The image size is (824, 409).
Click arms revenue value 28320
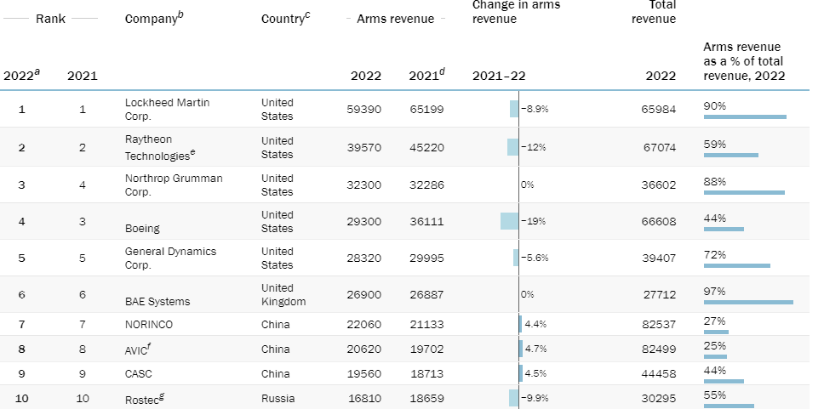tap(364, 258)
